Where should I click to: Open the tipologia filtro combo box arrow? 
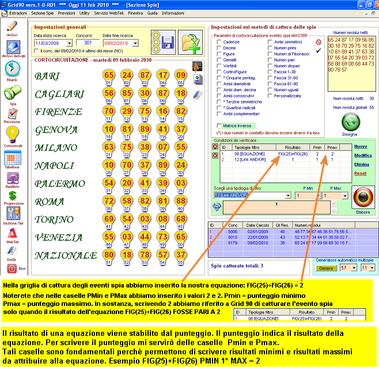click(x=288, y=195)
